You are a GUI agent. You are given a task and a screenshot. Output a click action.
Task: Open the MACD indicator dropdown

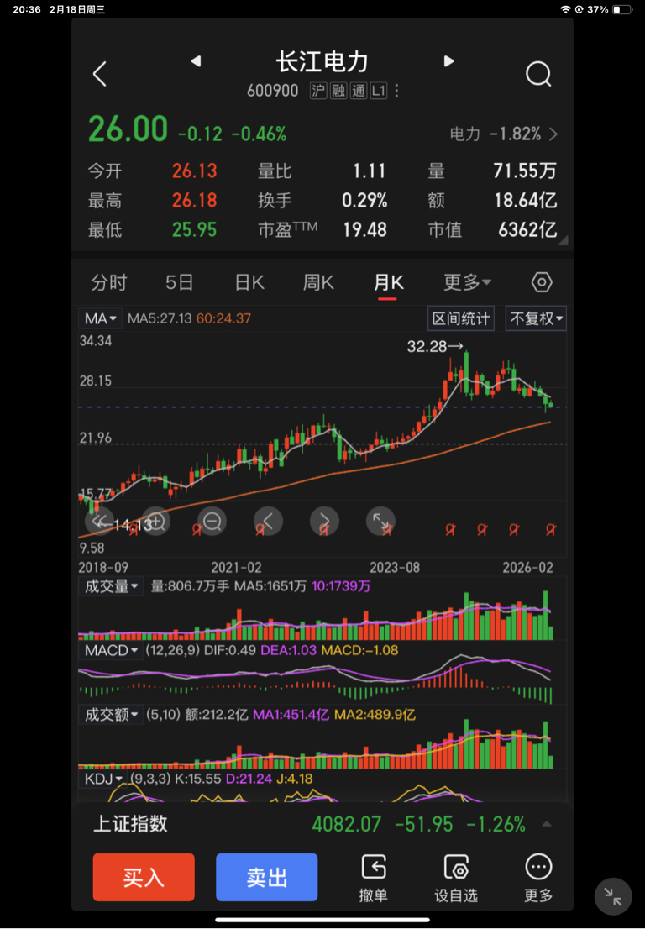(111, 650)
